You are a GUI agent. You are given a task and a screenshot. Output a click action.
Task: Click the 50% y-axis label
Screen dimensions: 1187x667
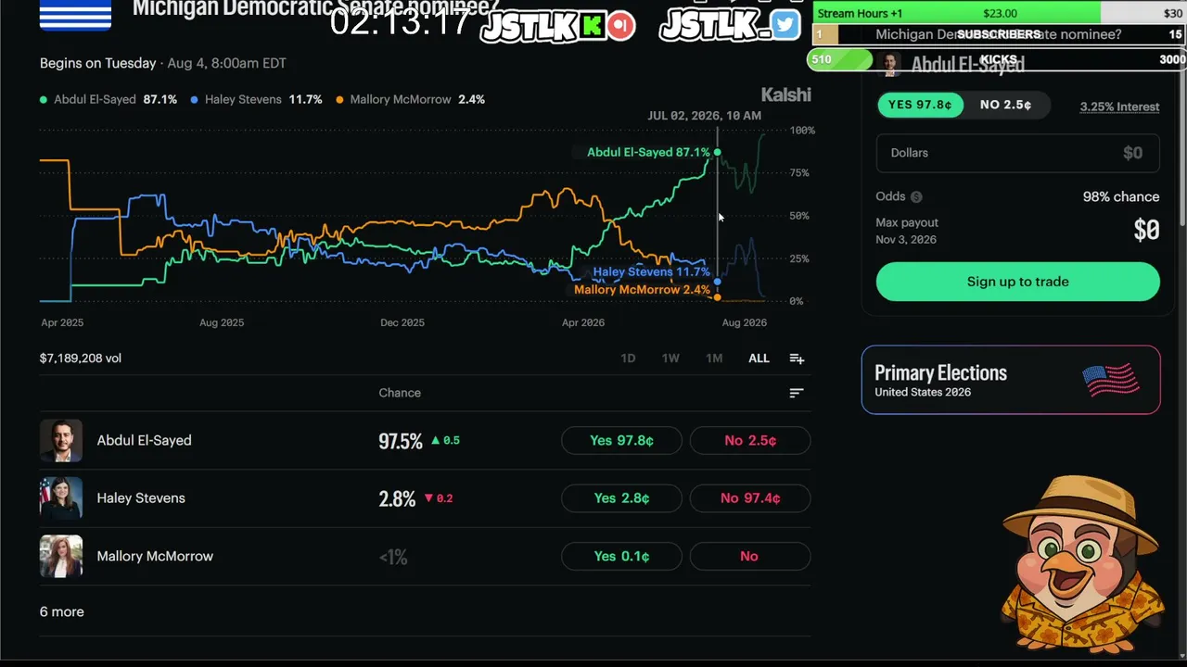pyautogui.click(x=798, y=216)
